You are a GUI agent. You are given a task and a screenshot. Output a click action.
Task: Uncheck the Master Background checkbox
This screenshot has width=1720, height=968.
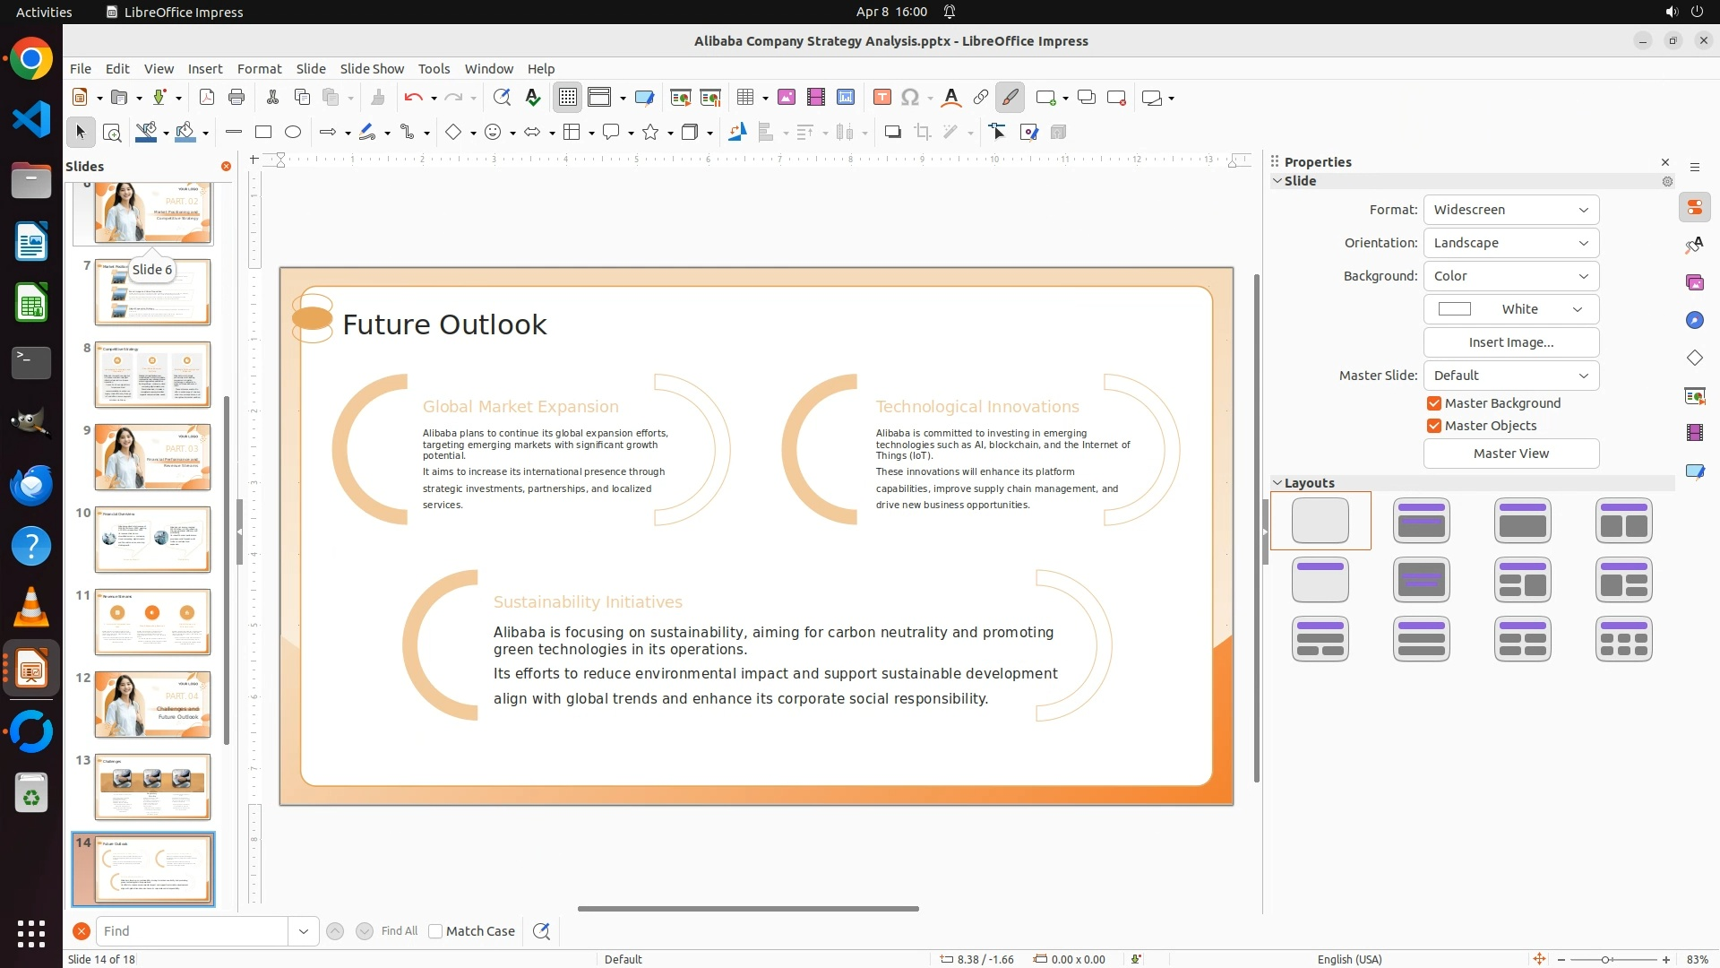1434,403
